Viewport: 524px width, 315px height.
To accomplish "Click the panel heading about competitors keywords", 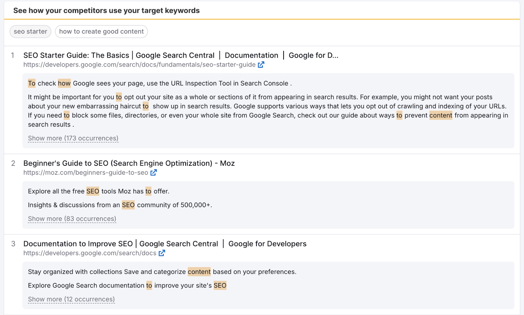I will 106,10.
